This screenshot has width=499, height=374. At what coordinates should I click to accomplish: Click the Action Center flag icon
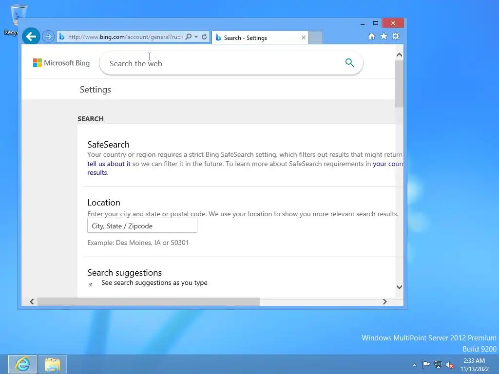tap(426, 364)
